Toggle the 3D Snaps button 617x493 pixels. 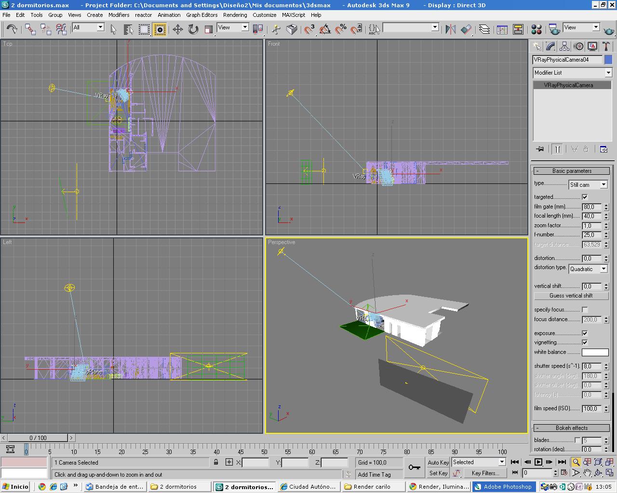(x=309, y=29)
